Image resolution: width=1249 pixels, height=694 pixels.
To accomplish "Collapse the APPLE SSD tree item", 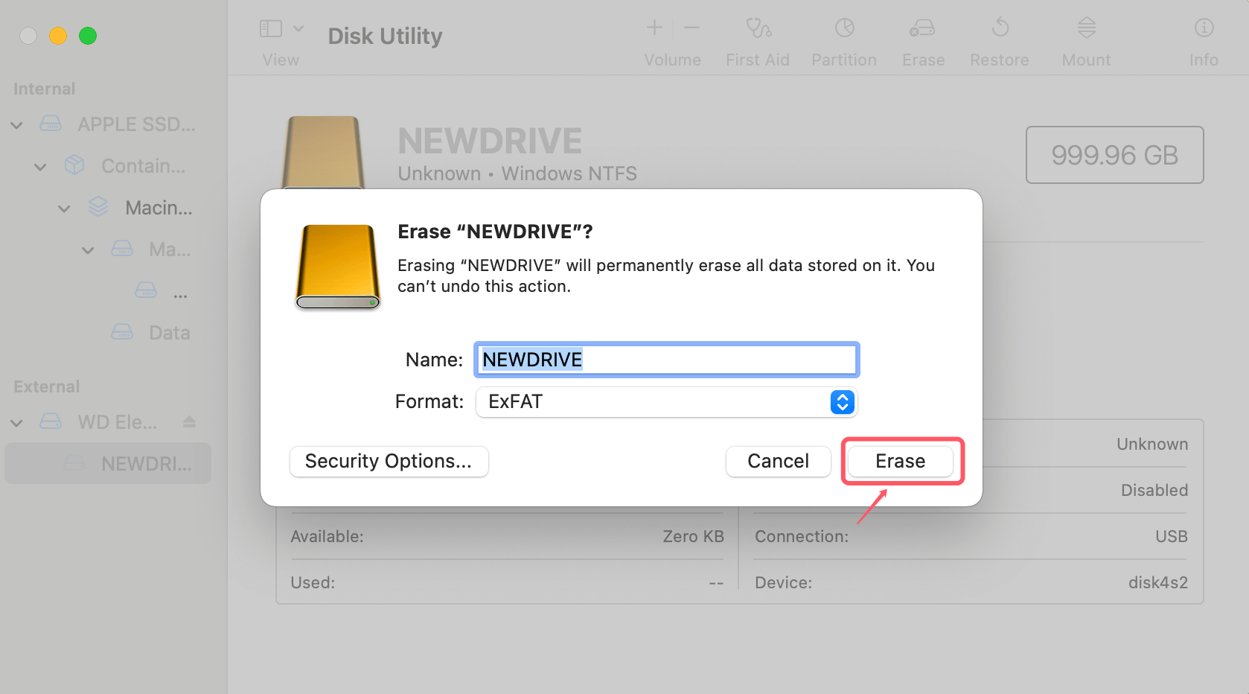I will (x=16, y=124).
